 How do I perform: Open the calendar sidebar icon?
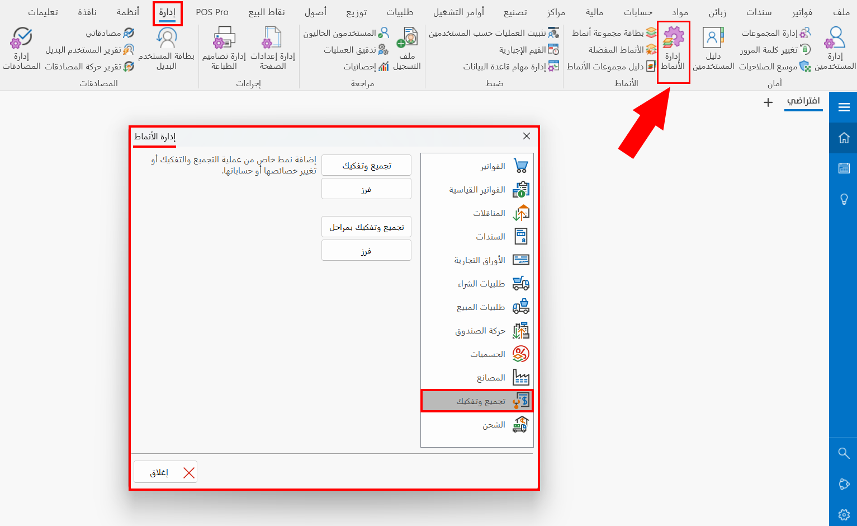pos(844,168)
